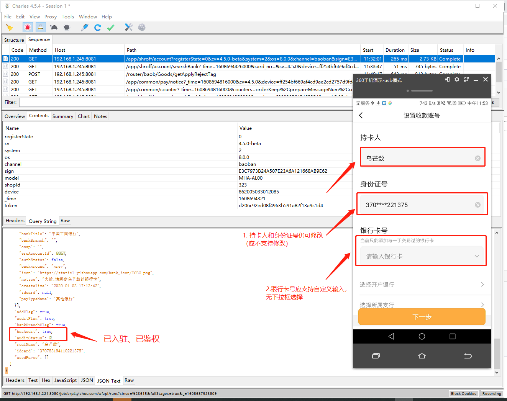
Task: Select the Hex response tab
Action: 46,380
